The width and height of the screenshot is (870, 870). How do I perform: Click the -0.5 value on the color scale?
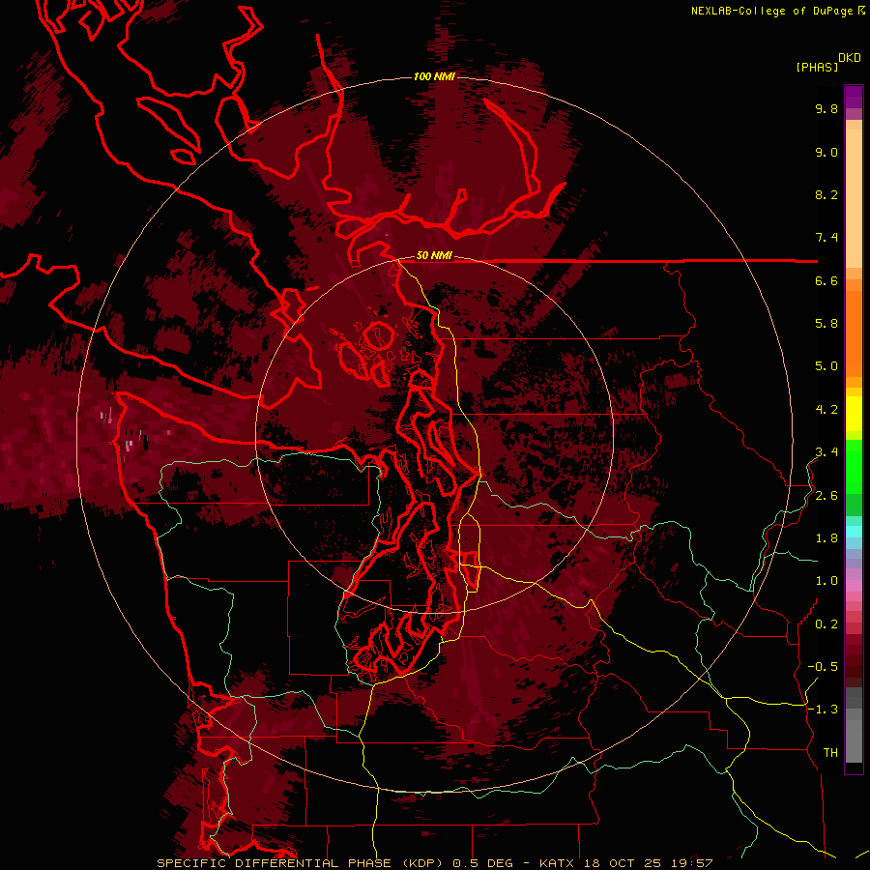(823, 667)
